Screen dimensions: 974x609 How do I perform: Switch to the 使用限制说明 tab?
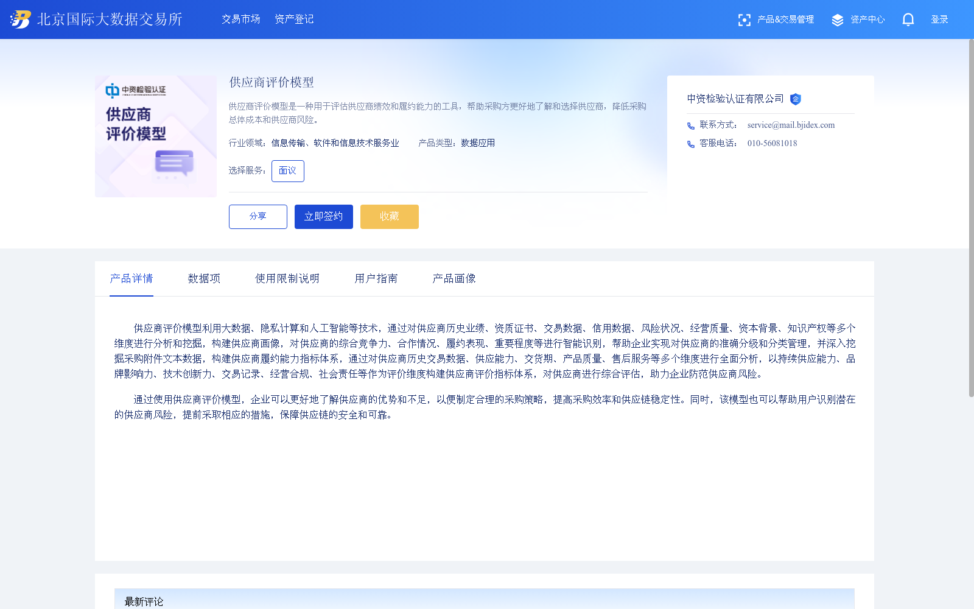tap(287, 278)
